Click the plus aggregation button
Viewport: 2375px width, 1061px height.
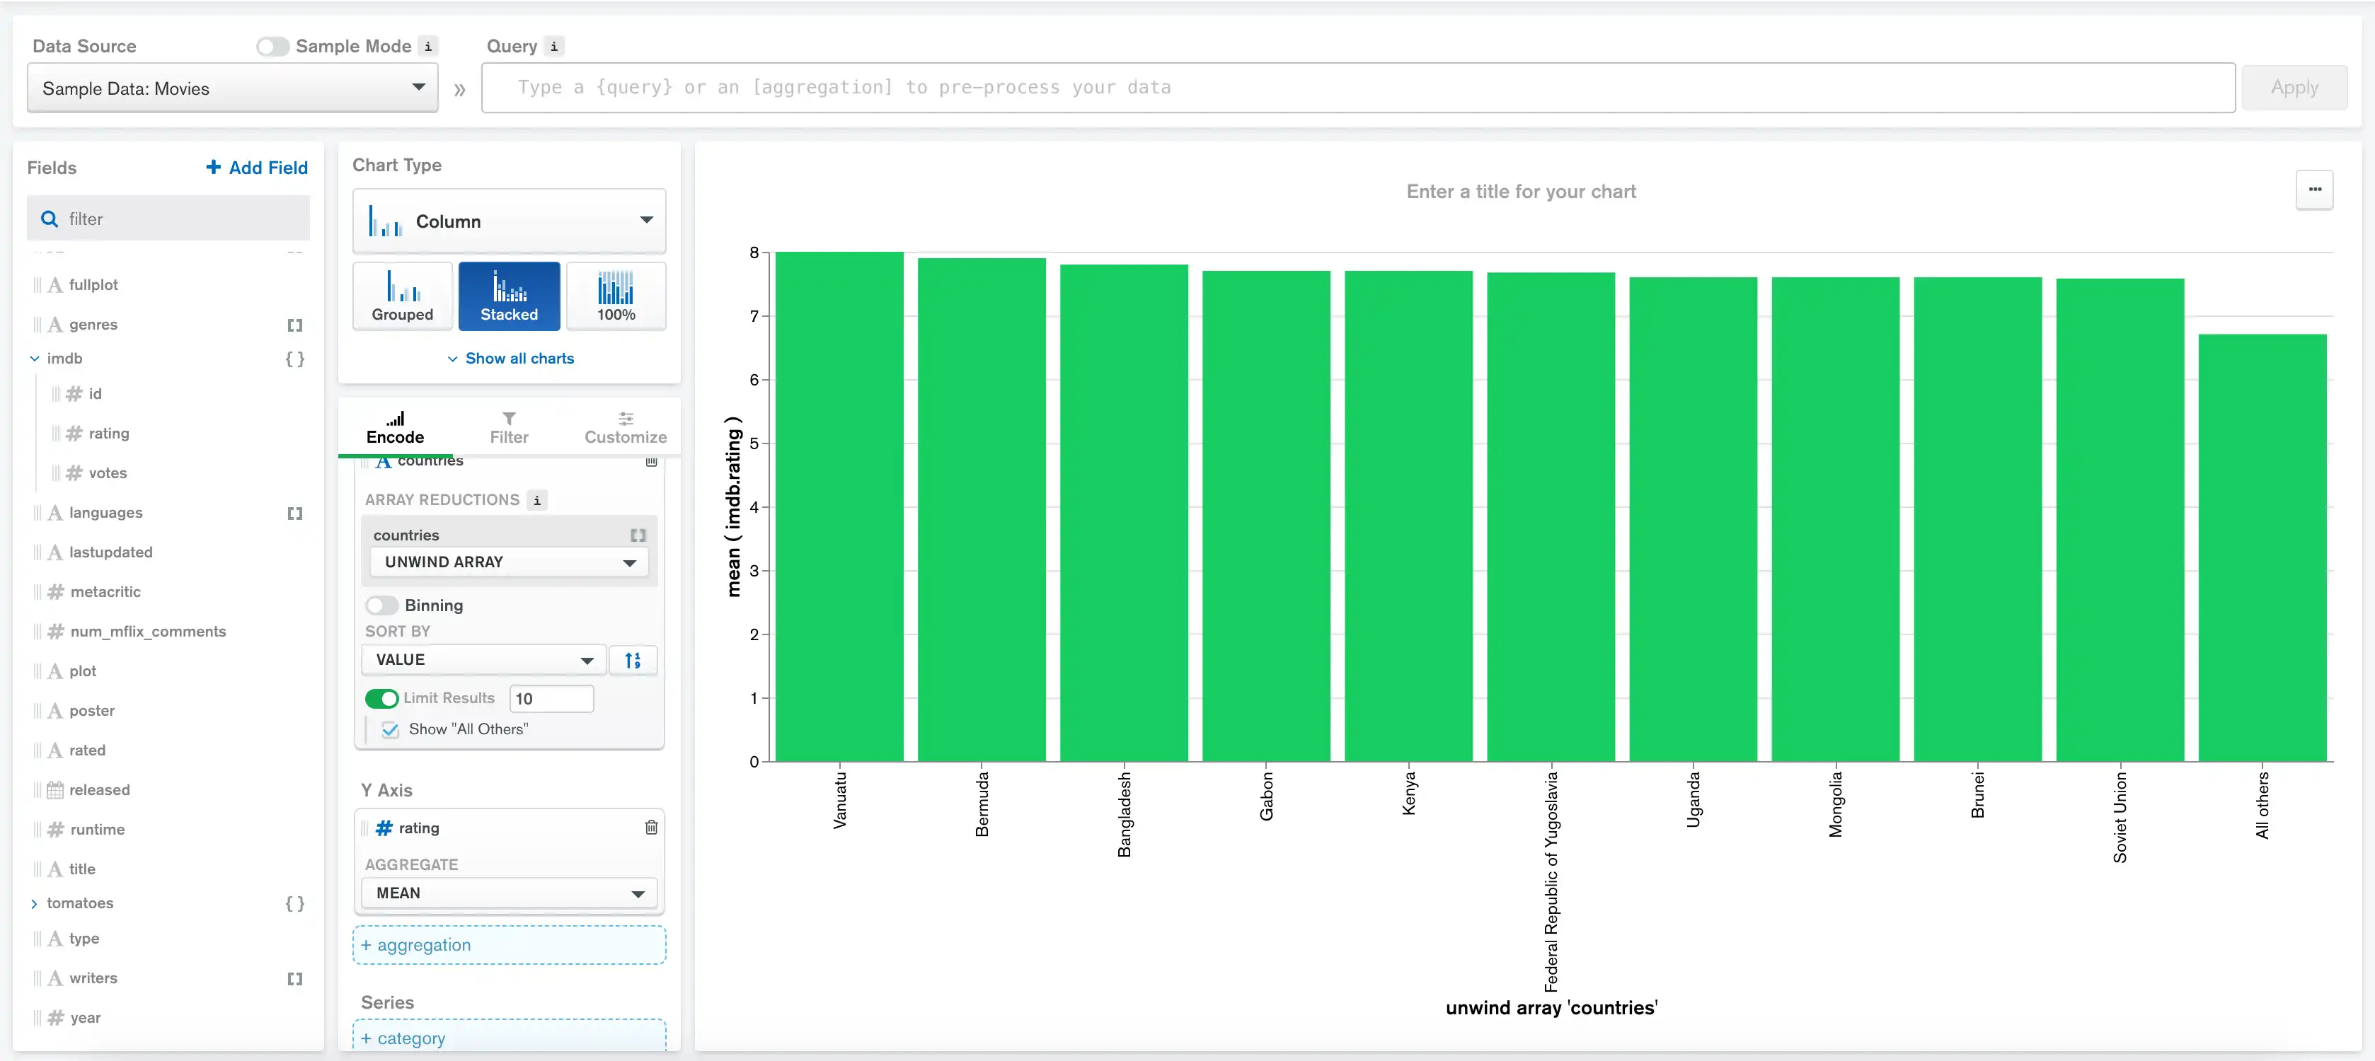pos(507,944)
